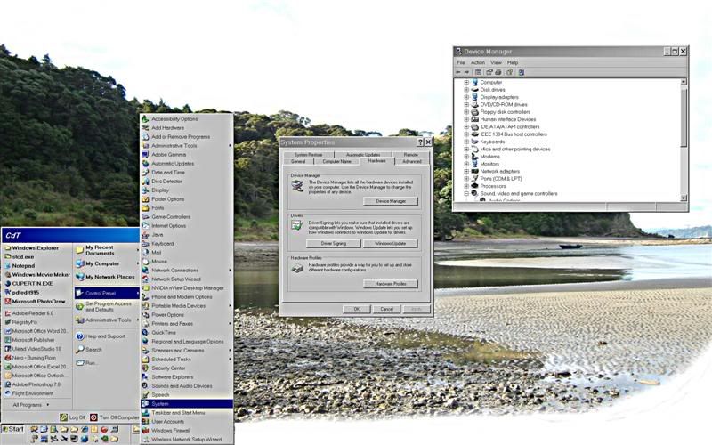Switch to the Automatic Updates tab
The image size is (712, 445).
(363, 155)
